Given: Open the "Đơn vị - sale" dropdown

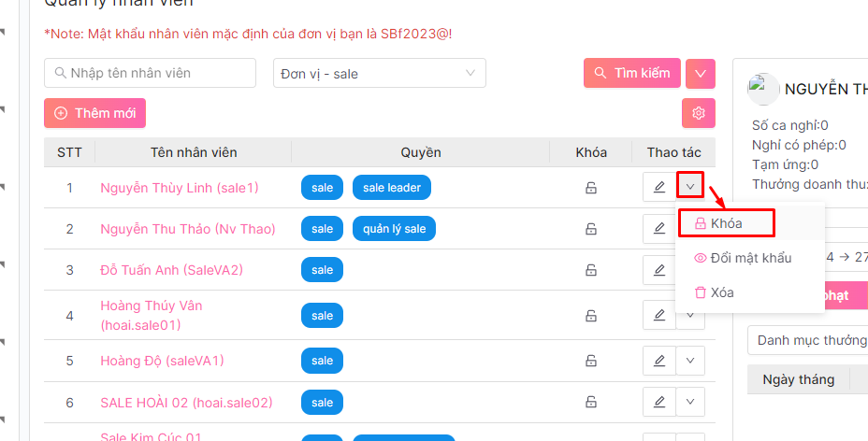Looking at the screenshot, I should (x=379, y=73).
